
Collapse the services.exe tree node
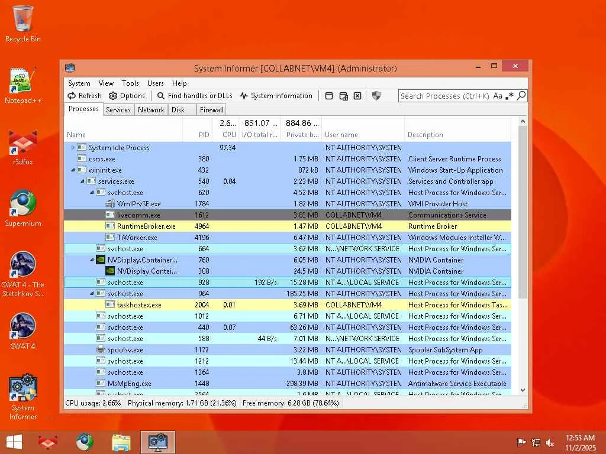(x=82, y=181)
